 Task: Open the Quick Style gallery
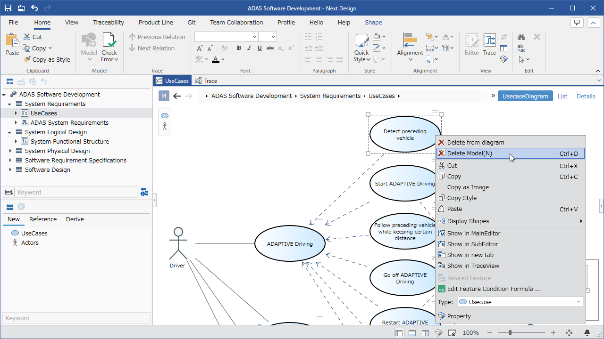point(361,47)
